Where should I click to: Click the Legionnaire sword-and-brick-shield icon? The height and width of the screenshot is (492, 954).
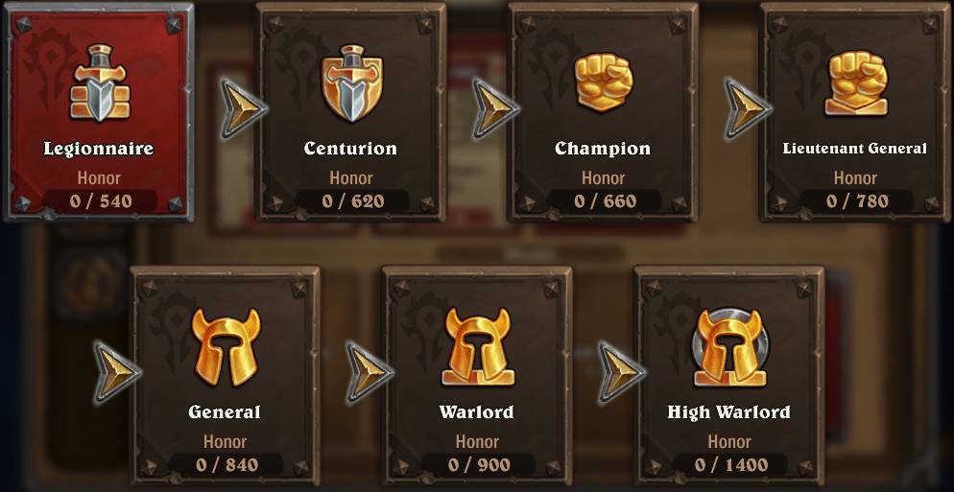[x=100, y=82]
